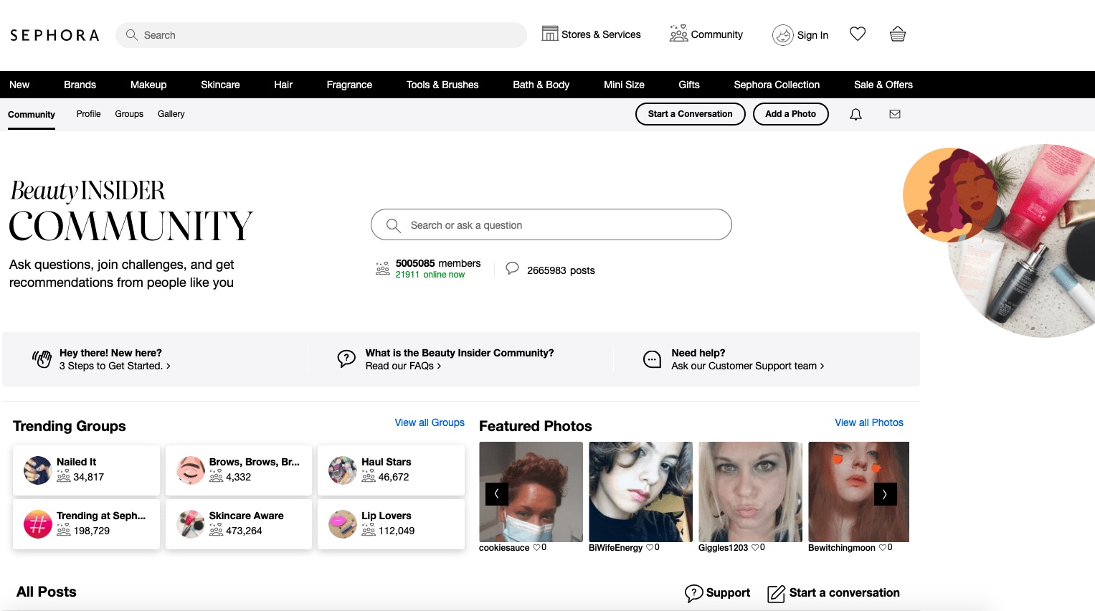Like cookiesauce photo heart
Viewport: 1095px width, 611px height.
coord(536,547)
